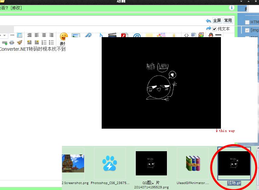Screen dimensions: 259x190
Task: Insert video with the clapperboard icon
Action: tap(112, 35)
